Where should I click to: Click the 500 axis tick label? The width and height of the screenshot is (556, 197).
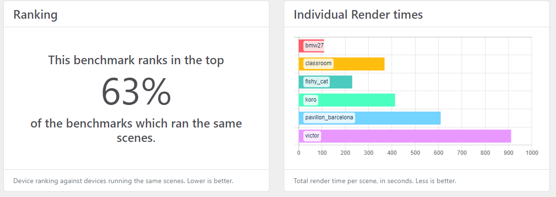[x=415, y=153]
